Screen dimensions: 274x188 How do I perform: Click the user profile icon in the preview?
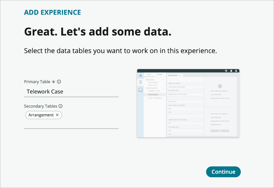[x=236, y=71]
